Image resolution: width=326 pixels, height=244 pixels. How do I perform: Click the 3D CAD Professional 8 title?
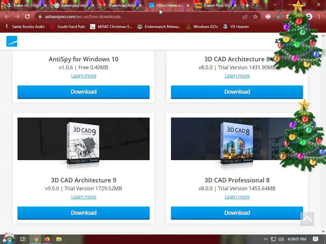237,180
